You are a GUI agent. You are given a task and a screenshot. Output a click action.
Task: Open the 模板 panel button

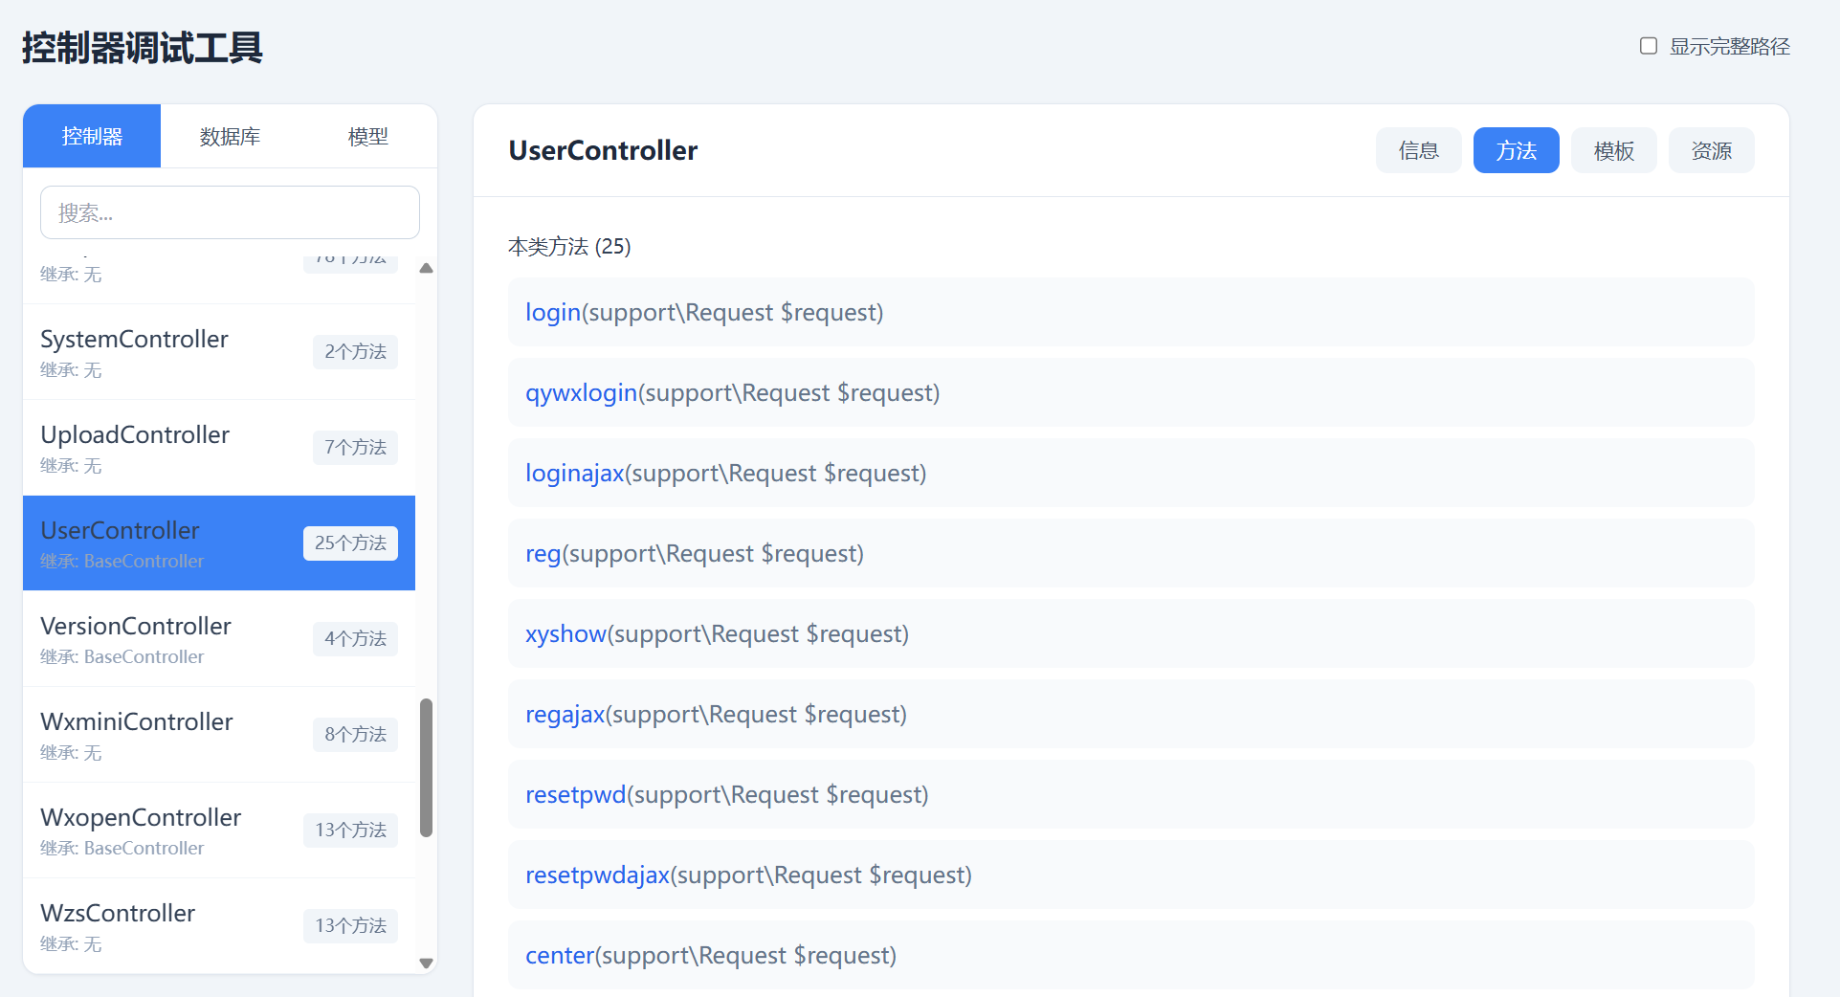tap(1612, 150)
